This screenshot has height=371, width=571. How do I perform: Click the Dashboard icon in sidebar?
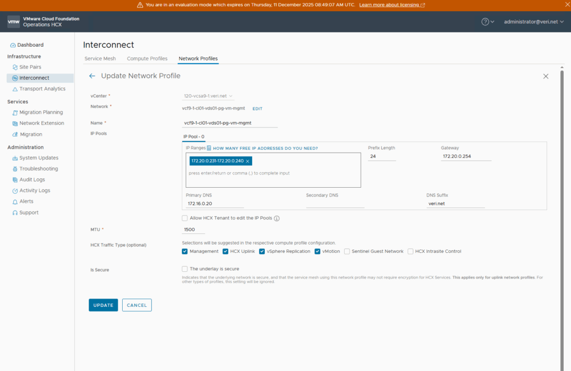[13, 45]
